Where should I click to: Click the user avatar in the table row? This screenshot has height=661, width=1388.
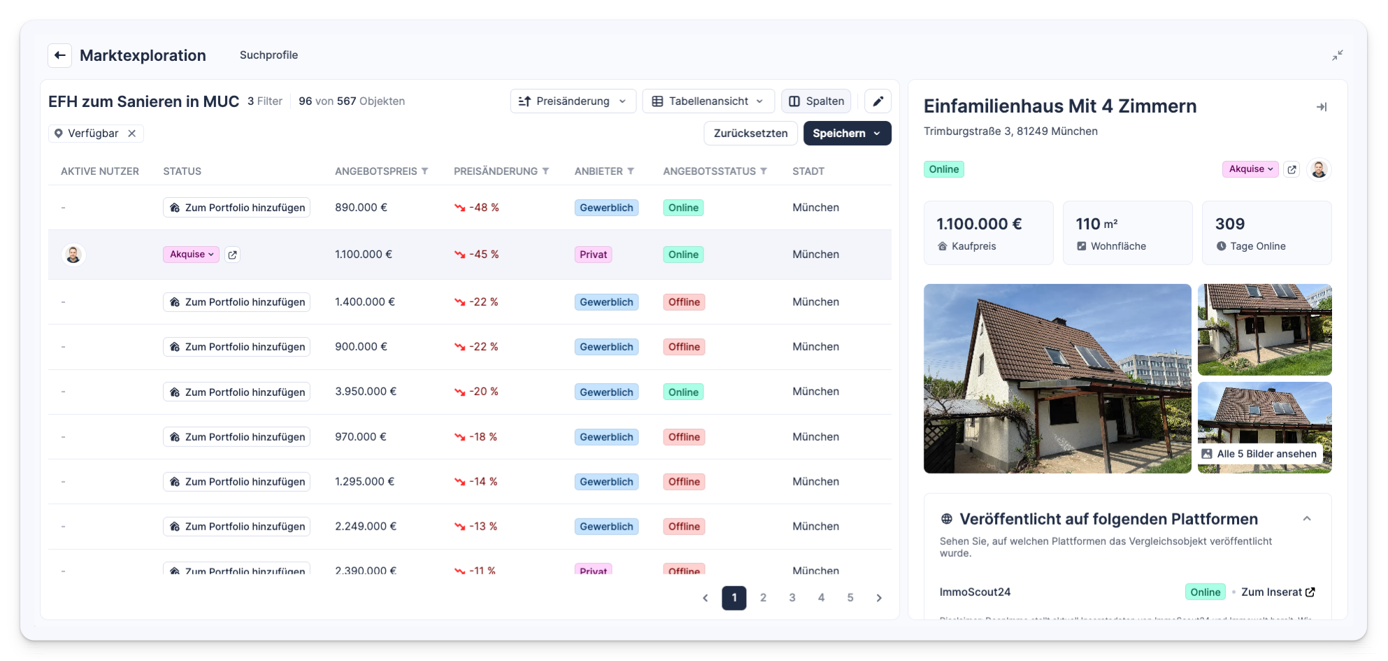pyautogui.click(x=73, y=255)
